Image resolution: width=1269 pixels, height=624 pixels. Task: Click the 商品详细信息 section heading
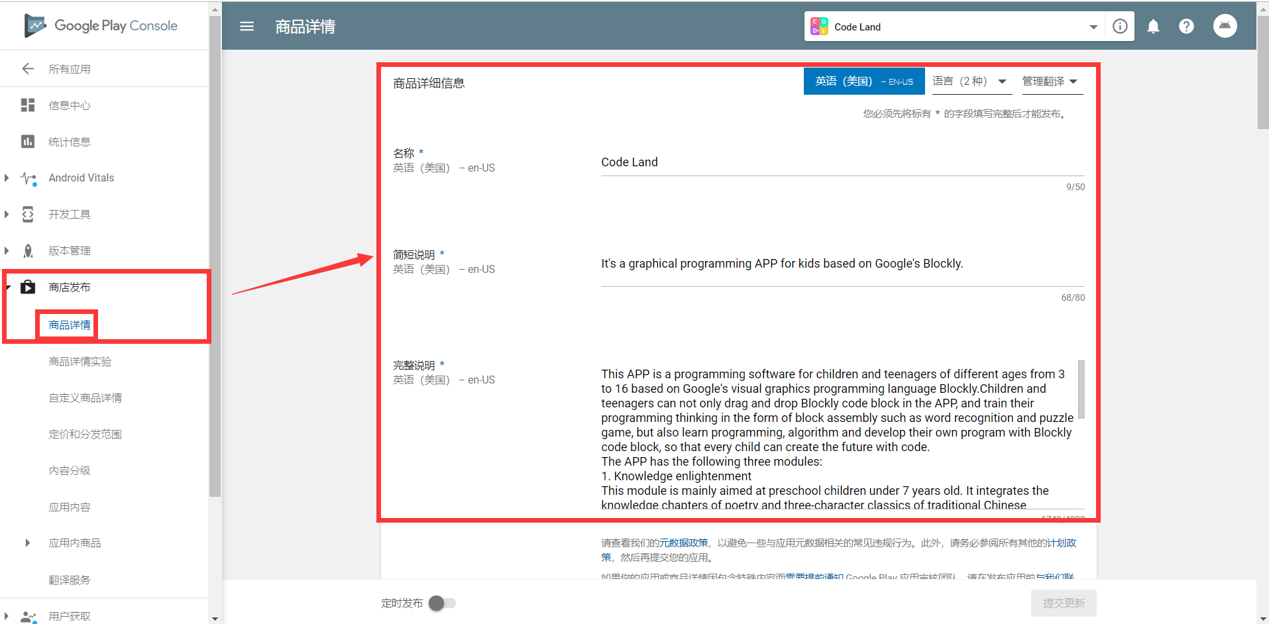coord(429,83)
